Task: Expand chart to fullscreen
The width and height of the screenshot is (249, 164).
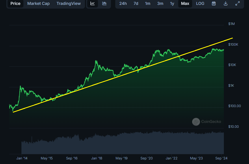Action: [x=237, y=3]
